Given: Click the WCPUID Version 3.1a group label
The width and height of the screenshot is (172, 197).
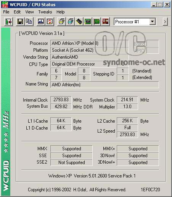Looking at the screenshot, I should point(42,33).
